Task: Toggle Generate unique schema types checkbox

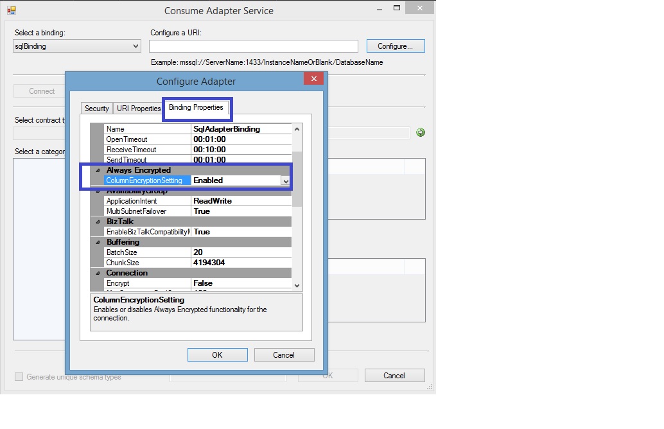Action: (x=19, y=376)
